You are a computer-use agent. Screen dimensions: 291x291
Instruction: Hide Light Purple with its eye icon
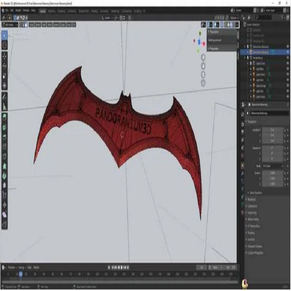pyautogui.click(x=288, y=97)
